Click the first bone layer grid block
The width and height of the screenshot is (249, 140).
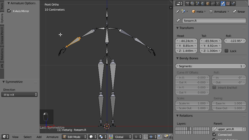point(184,131)
